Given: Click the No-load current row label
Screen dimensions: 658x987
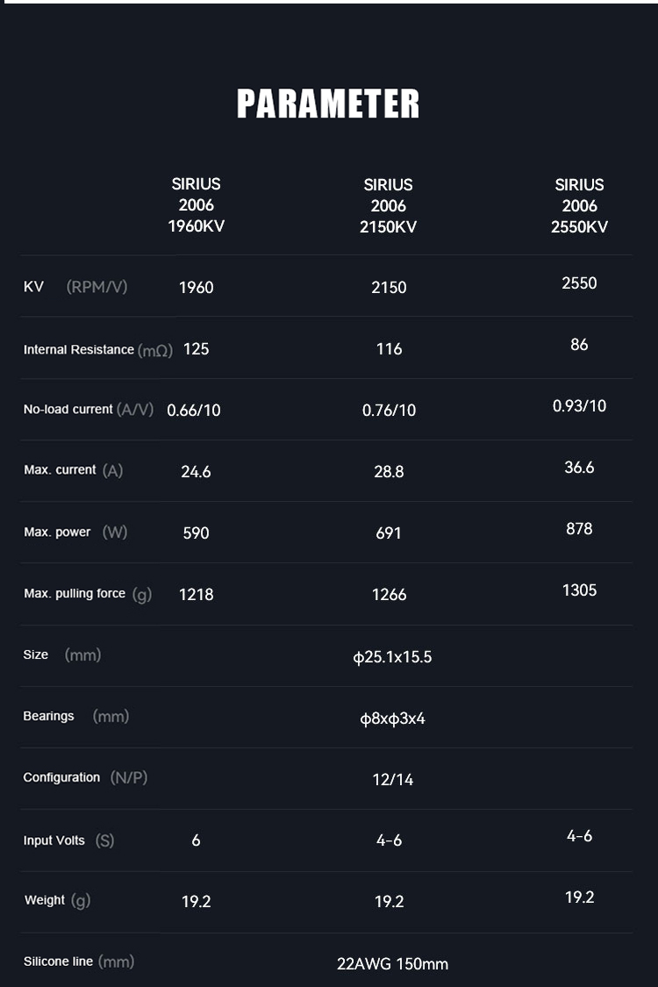Looking at the screenshot, I should [x=88, y=410].
